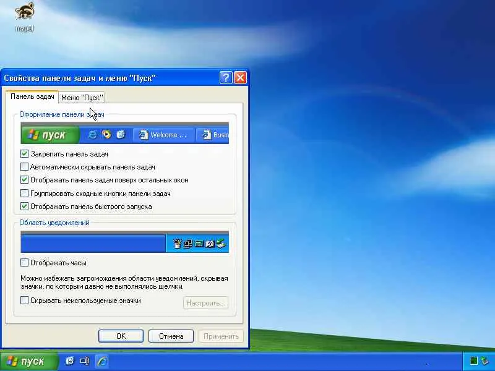This screenshot has width=495, height=371.
Task: Enable the Отображать часы checkbox
Action: pyautogui.click(x=53, y=263)
